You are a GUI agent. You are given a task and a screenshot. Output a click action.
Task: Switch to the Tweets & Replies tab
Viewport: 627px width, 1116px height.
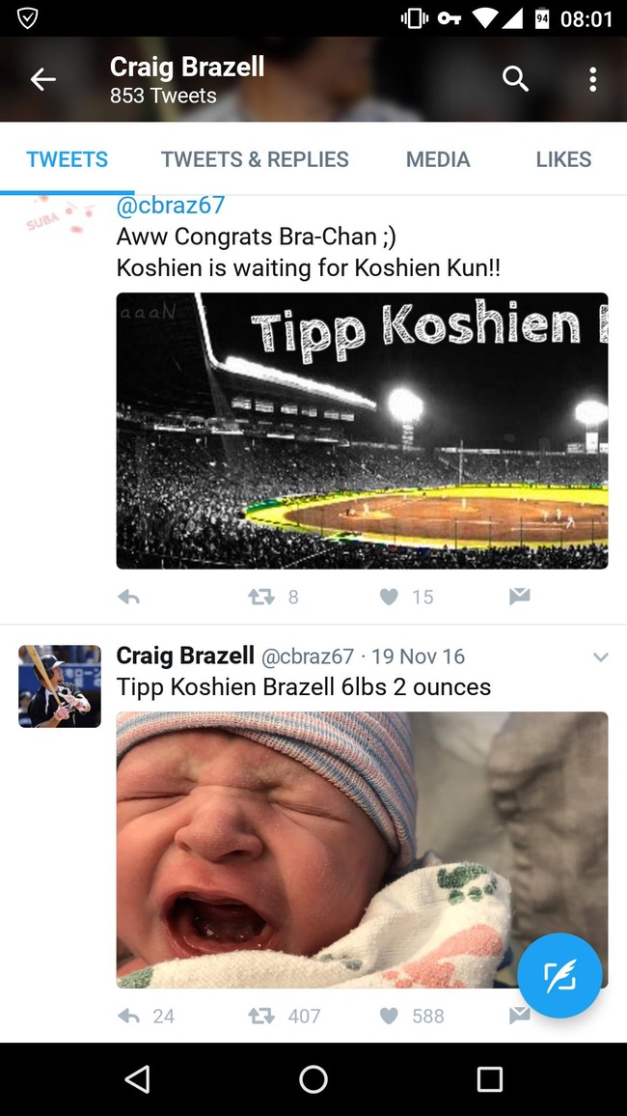point(255,159)
